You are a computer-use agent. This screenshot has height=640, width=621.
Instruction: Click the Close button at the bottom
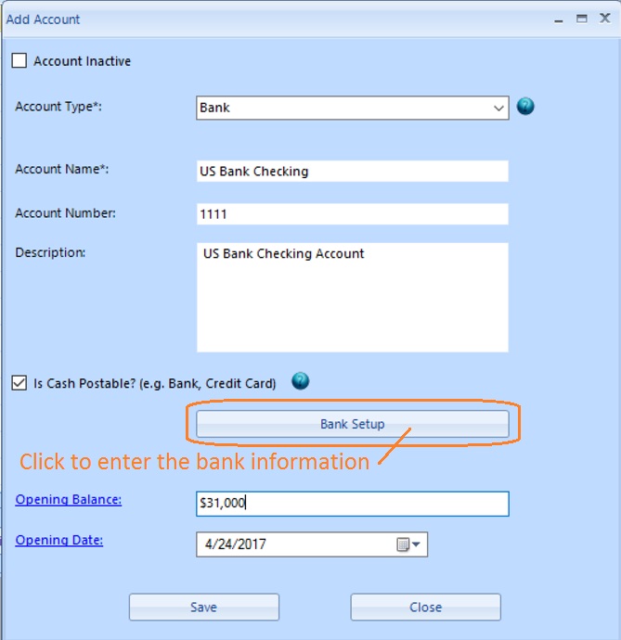click(x=425, y=607)
